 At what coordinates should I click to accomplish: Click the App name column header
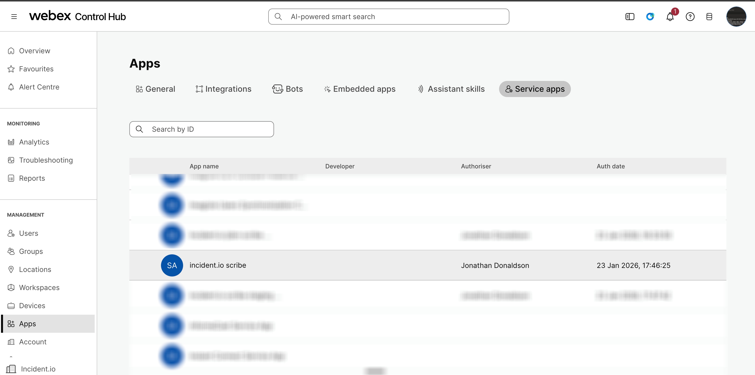click(x=204, y=166)
